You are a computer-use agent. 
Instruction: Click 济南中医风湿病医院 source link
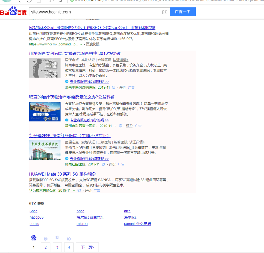(80, 87)
